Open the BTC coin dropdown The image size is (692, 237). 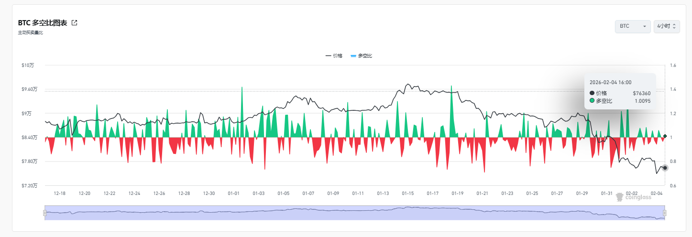tap(633, 26)
